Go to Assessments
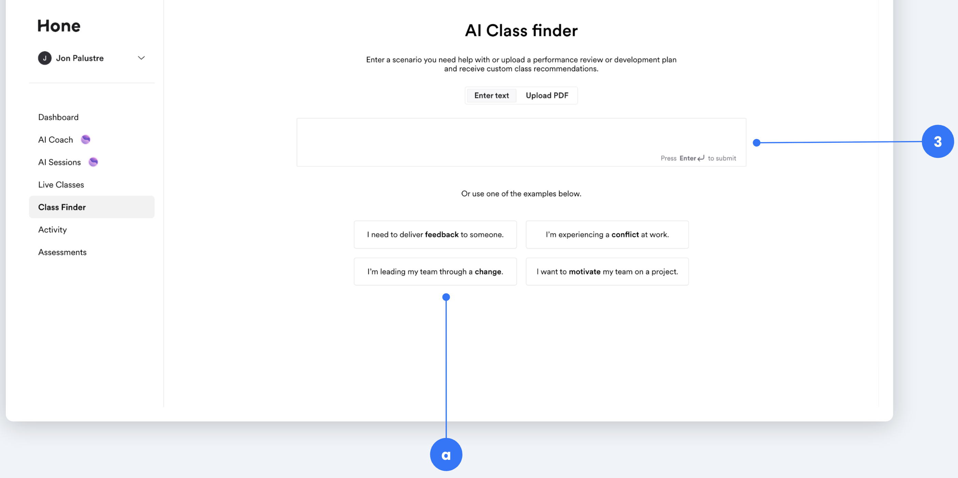Image resolution: width=958 pixels, height=478 pixels. (62, 252)
